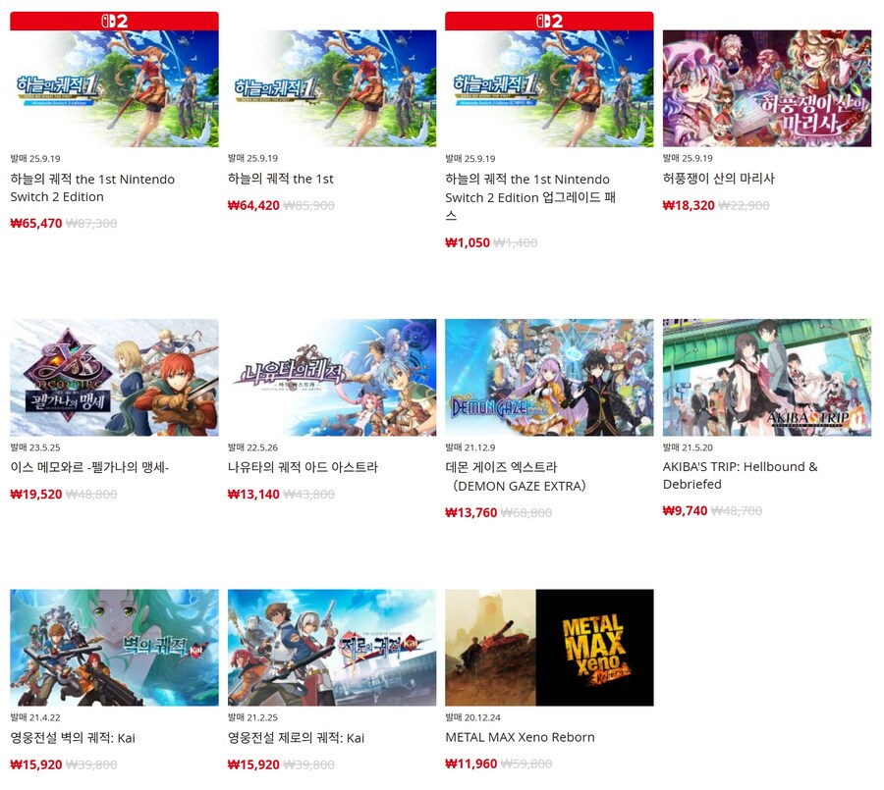Click the Switch 2 badge on first game
Image resolution: width=884 pixels, height=790 pixels.
[x=114, y=21]
